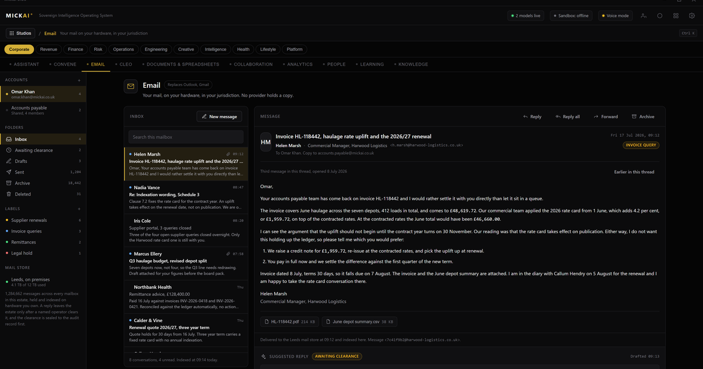Select the Omar Khan account

click(43, 94)
